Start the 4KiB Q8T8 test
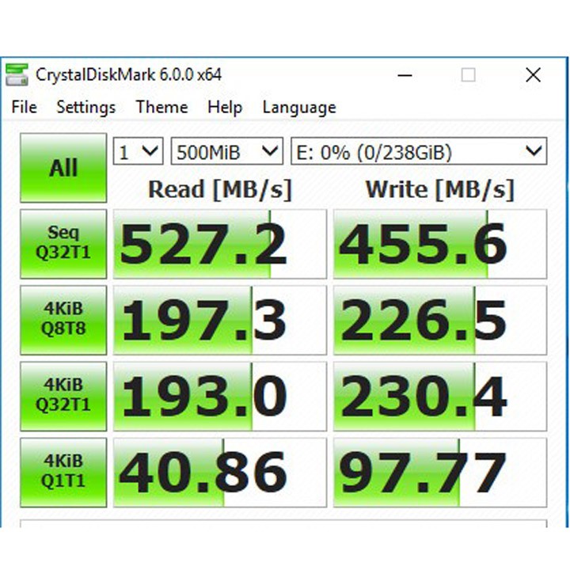Viewport: 570px width, 570px height. click(x=63, y=320)
